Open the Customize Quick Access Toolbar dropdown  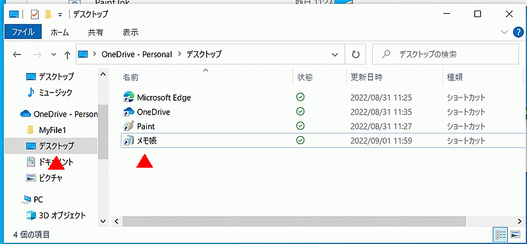click(x=60, y=14)
